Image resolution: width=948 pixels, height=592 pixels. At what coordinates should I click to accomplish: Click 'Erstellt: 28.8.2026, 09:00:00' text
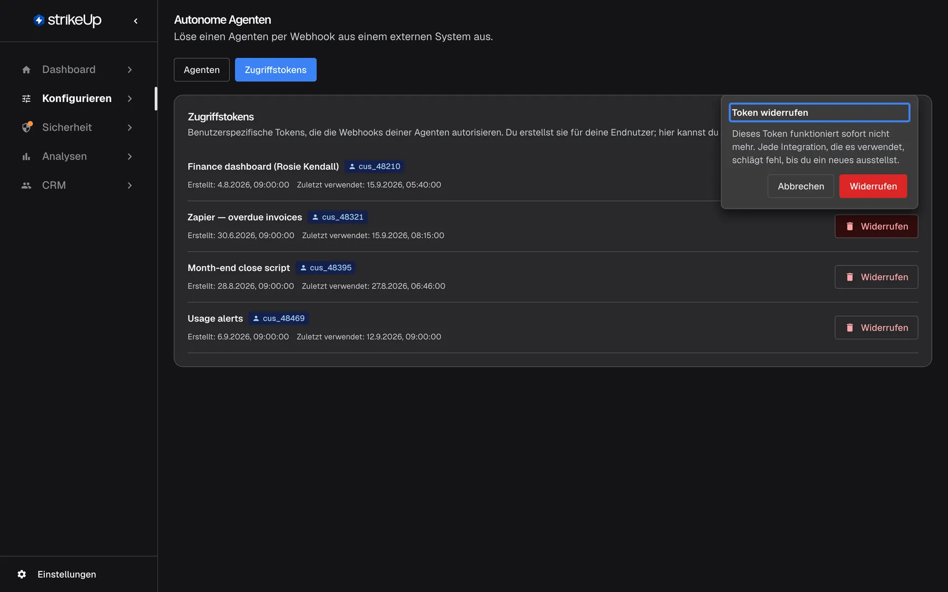click(241, 286)
